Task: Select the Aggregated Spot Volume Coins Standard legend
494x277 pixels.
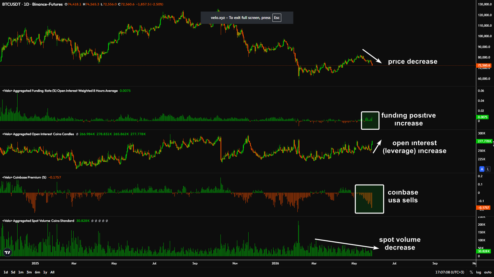Action: click(x=37, y=221)
